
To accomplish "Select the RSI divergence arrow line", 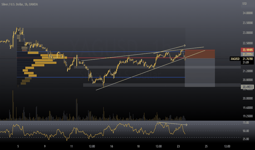I will coord(172,124).
